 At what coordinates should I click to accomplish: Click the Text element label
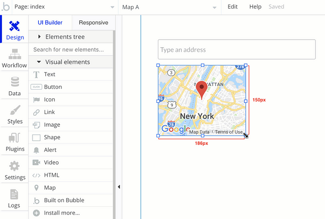coord(50,75)
